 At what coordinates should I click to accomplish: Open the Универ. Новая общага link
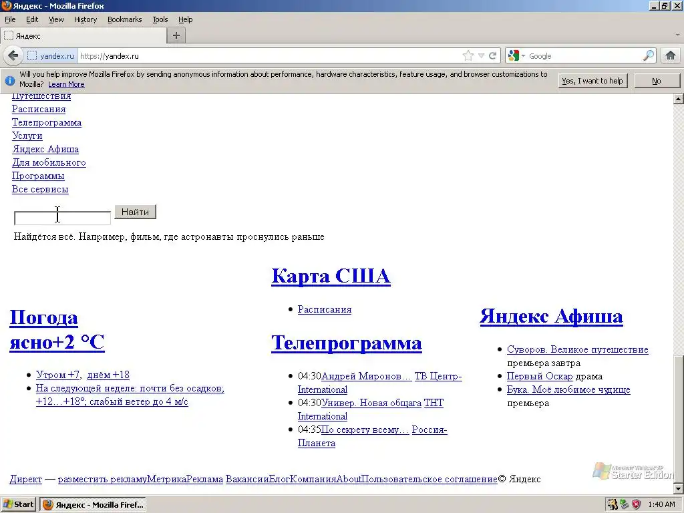(x=371, y=403)
